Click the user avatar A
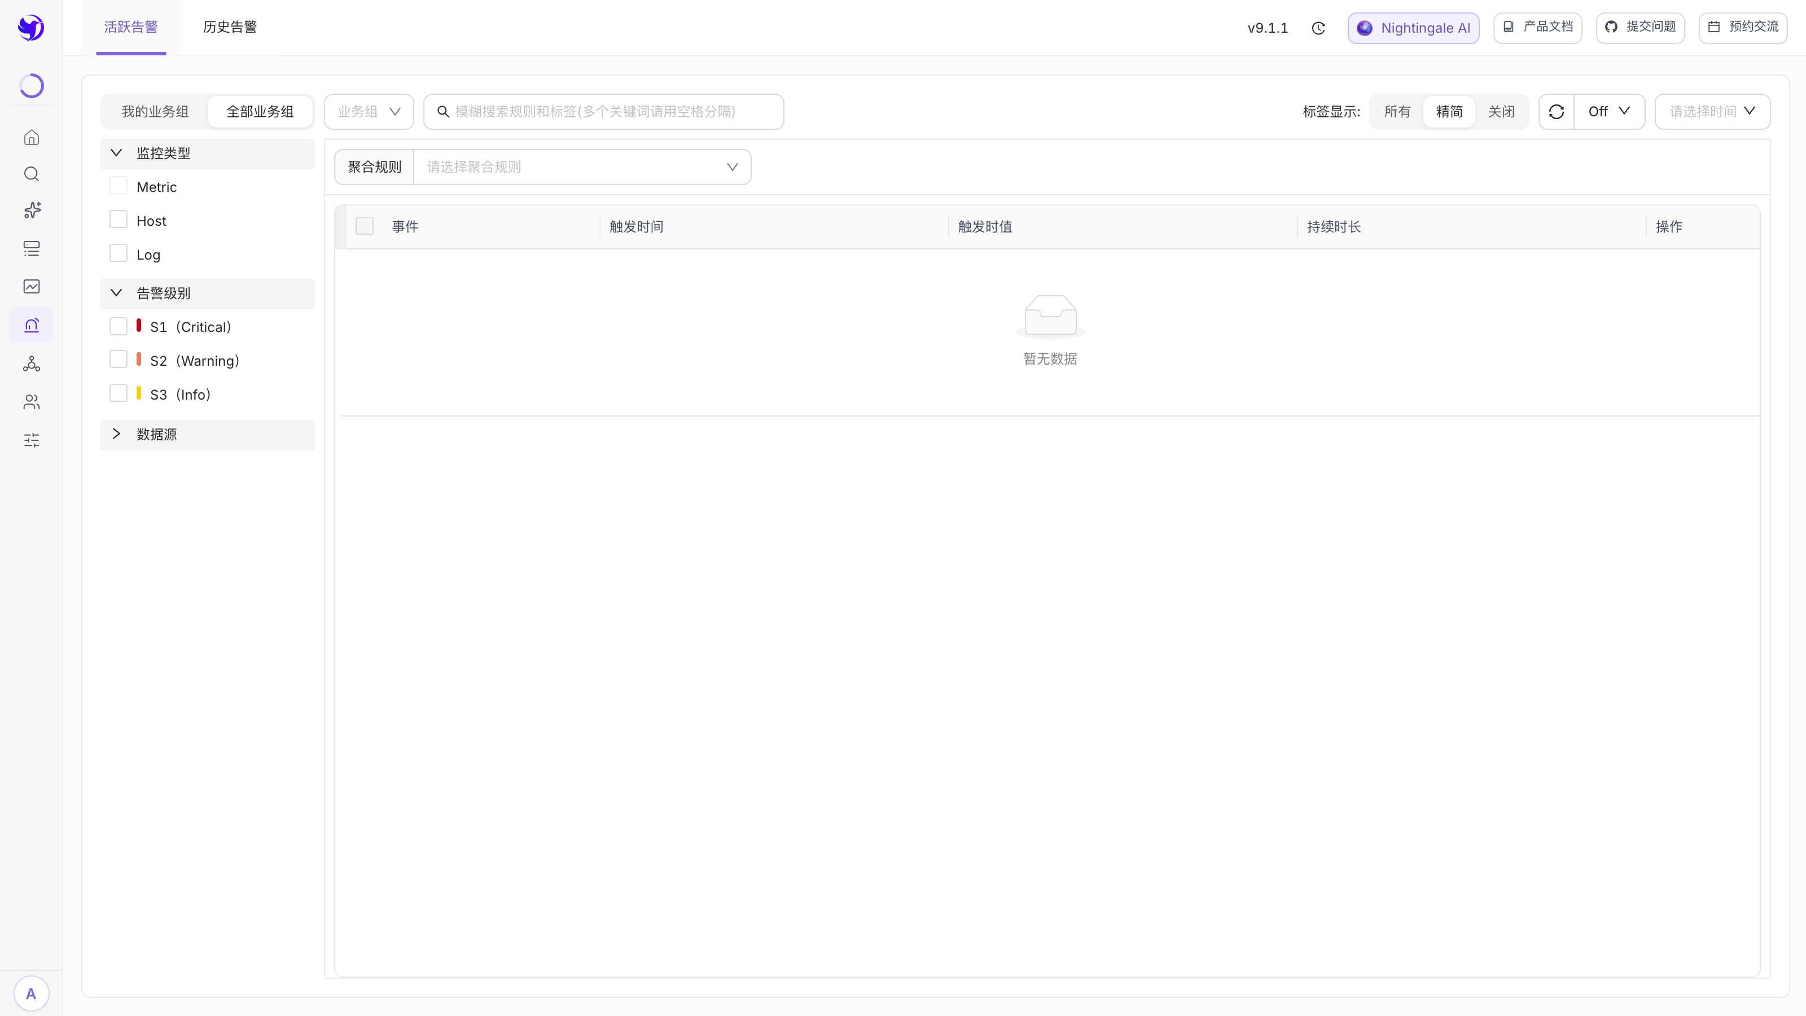The image size is (1806, 1016). (x=31, y=993)
